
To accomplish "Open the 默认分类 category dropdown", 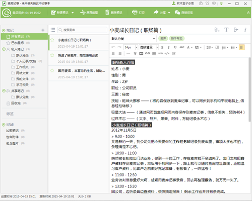I will click(x=133, y=39).
